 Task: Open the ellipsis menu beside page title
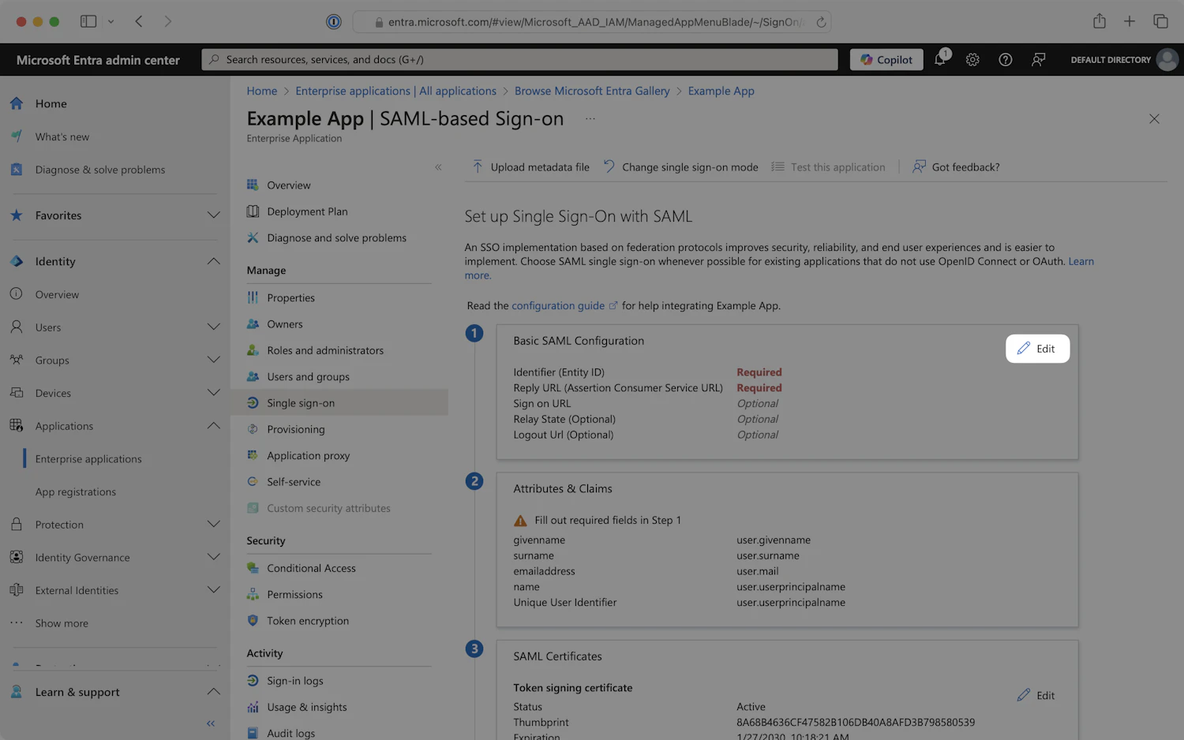(590, 118)
